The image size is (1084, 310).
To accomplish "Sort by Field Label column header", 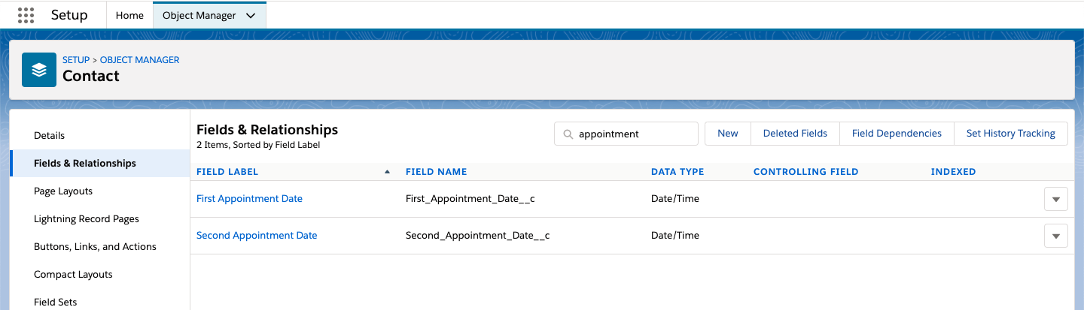I will point(227,172).
